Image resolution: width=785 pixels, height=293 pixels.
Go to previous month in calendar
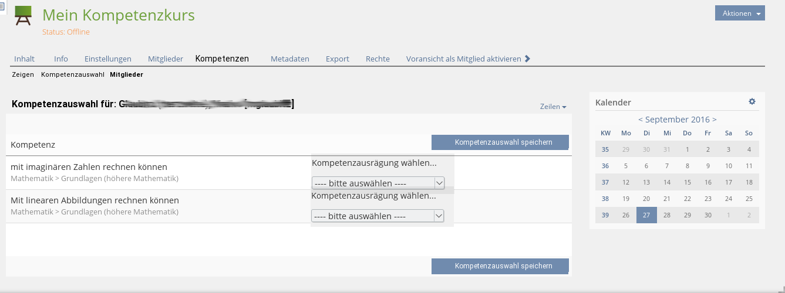pyautogui.click(x=641, y=120)
